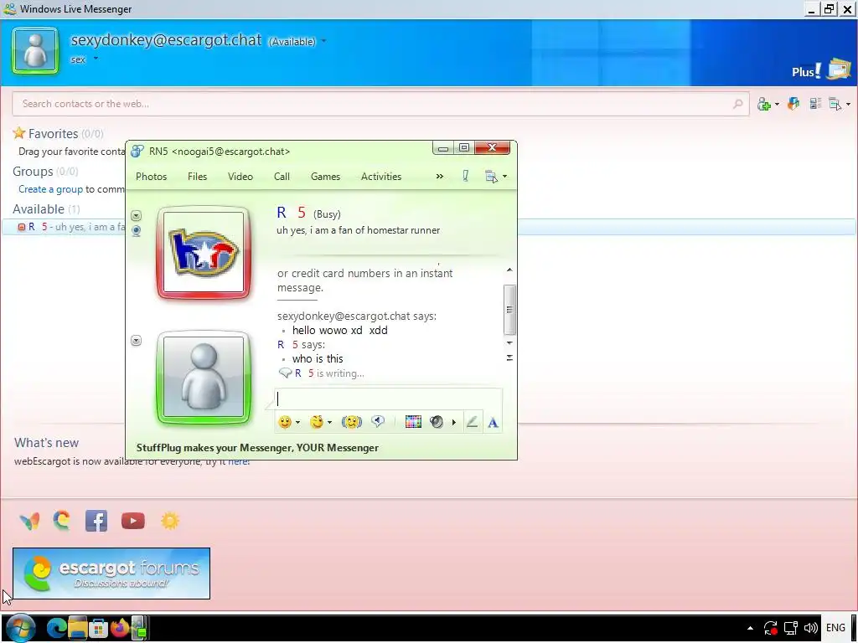858x643 pixels.
Task: Click the webcam icon beside contact's picture
Action: click(137, 231)
